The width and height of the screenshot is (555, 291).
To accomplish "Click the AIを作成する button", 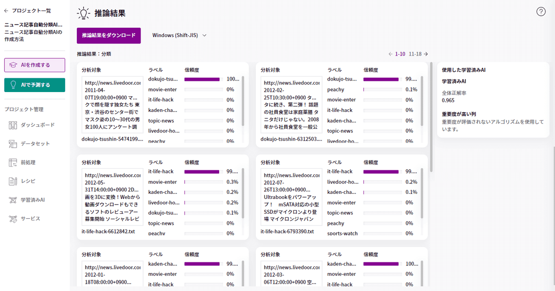I will tap(35, 65).
